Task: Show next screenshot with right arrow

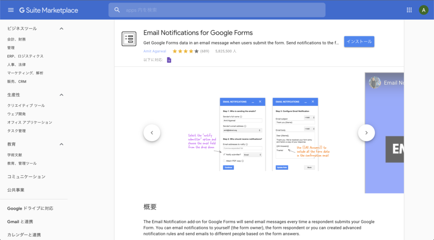Action: (x=366, y=133)
